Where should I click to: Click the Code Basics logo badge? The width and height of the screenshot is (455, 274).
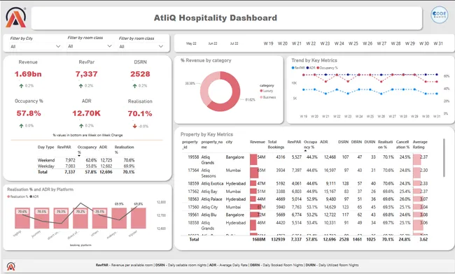click(x=440, y=15)
